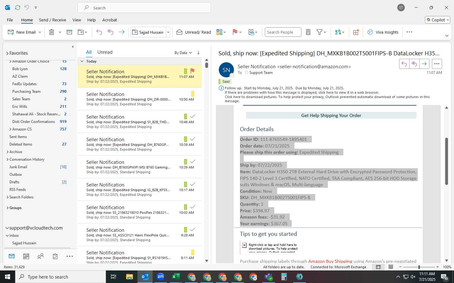Screen dimensions: 454x283
Task: Click green category box on 10:46 AM message
Action: tap(185, 116)
